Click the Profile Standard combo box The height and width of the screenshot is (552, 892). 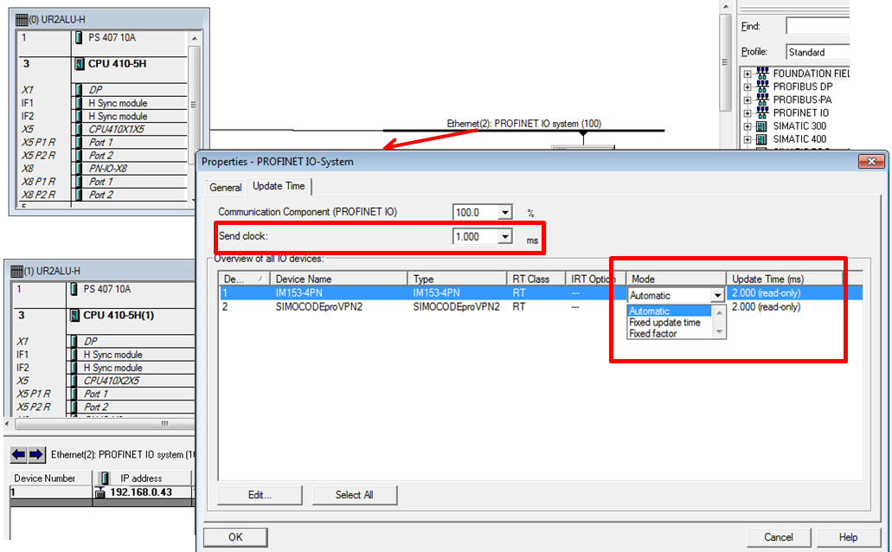coord(818,52)
